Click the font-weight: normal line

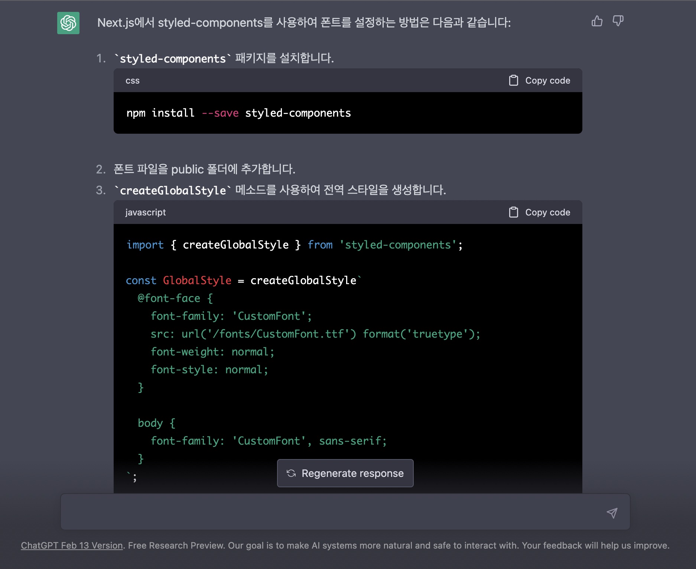[212, 352]
